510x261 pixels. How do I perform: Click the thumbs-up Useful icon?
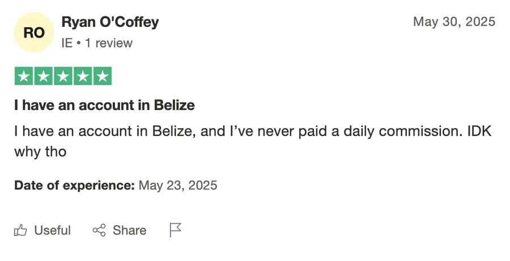point(21,230)
